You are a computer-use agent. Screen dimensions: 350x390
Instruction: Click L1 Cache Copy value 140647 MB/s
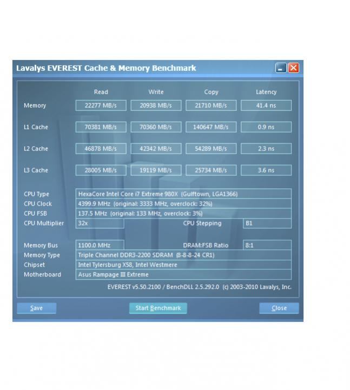tap(211, 127)
